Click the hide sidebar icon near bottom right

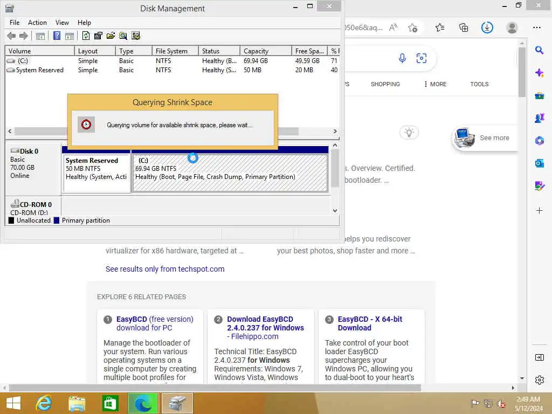(x=539, y=357)
